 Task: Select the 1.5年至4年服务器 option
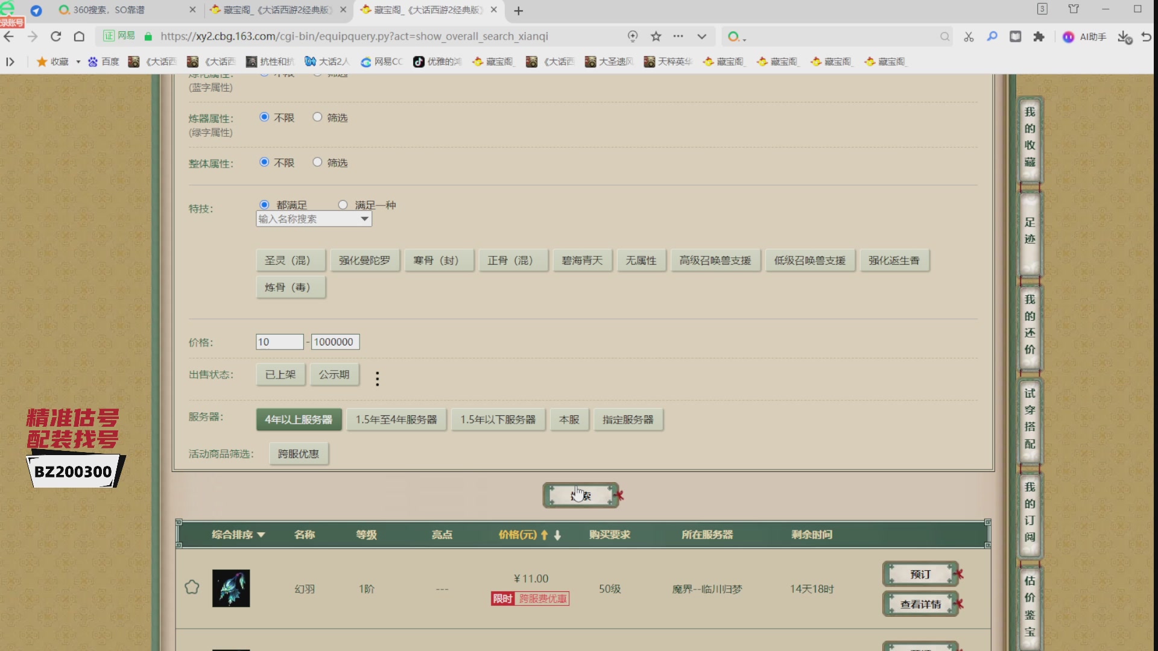pos(396,420)
